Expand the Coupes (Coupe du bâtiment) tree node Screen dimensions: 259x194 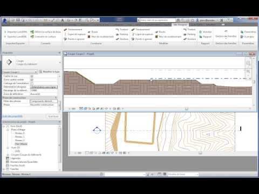click(8, 155)
